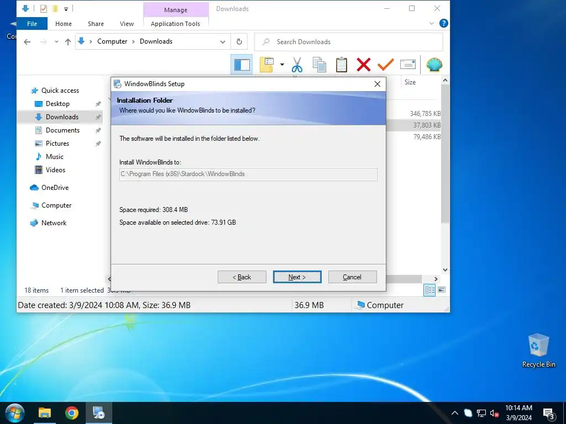Click the orange checkmark Properties icon
The width and height of the screenshot is (566, 424).
(x=385, y=65)
